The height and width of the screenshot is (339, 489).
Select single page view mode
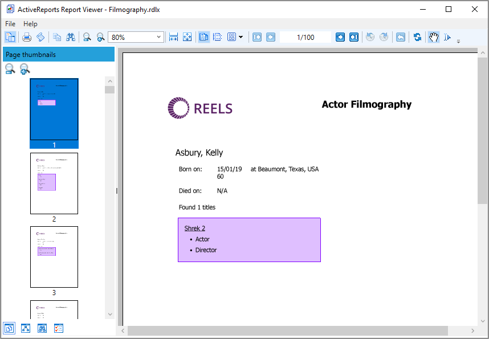203,37
